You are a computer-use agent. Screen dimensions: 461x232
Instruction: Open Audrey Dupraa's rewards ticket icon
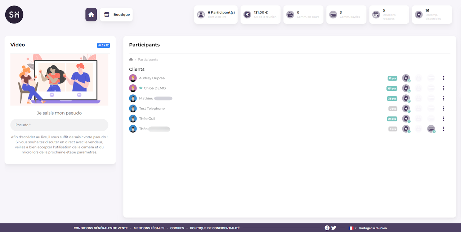click(x=406, y=78)
